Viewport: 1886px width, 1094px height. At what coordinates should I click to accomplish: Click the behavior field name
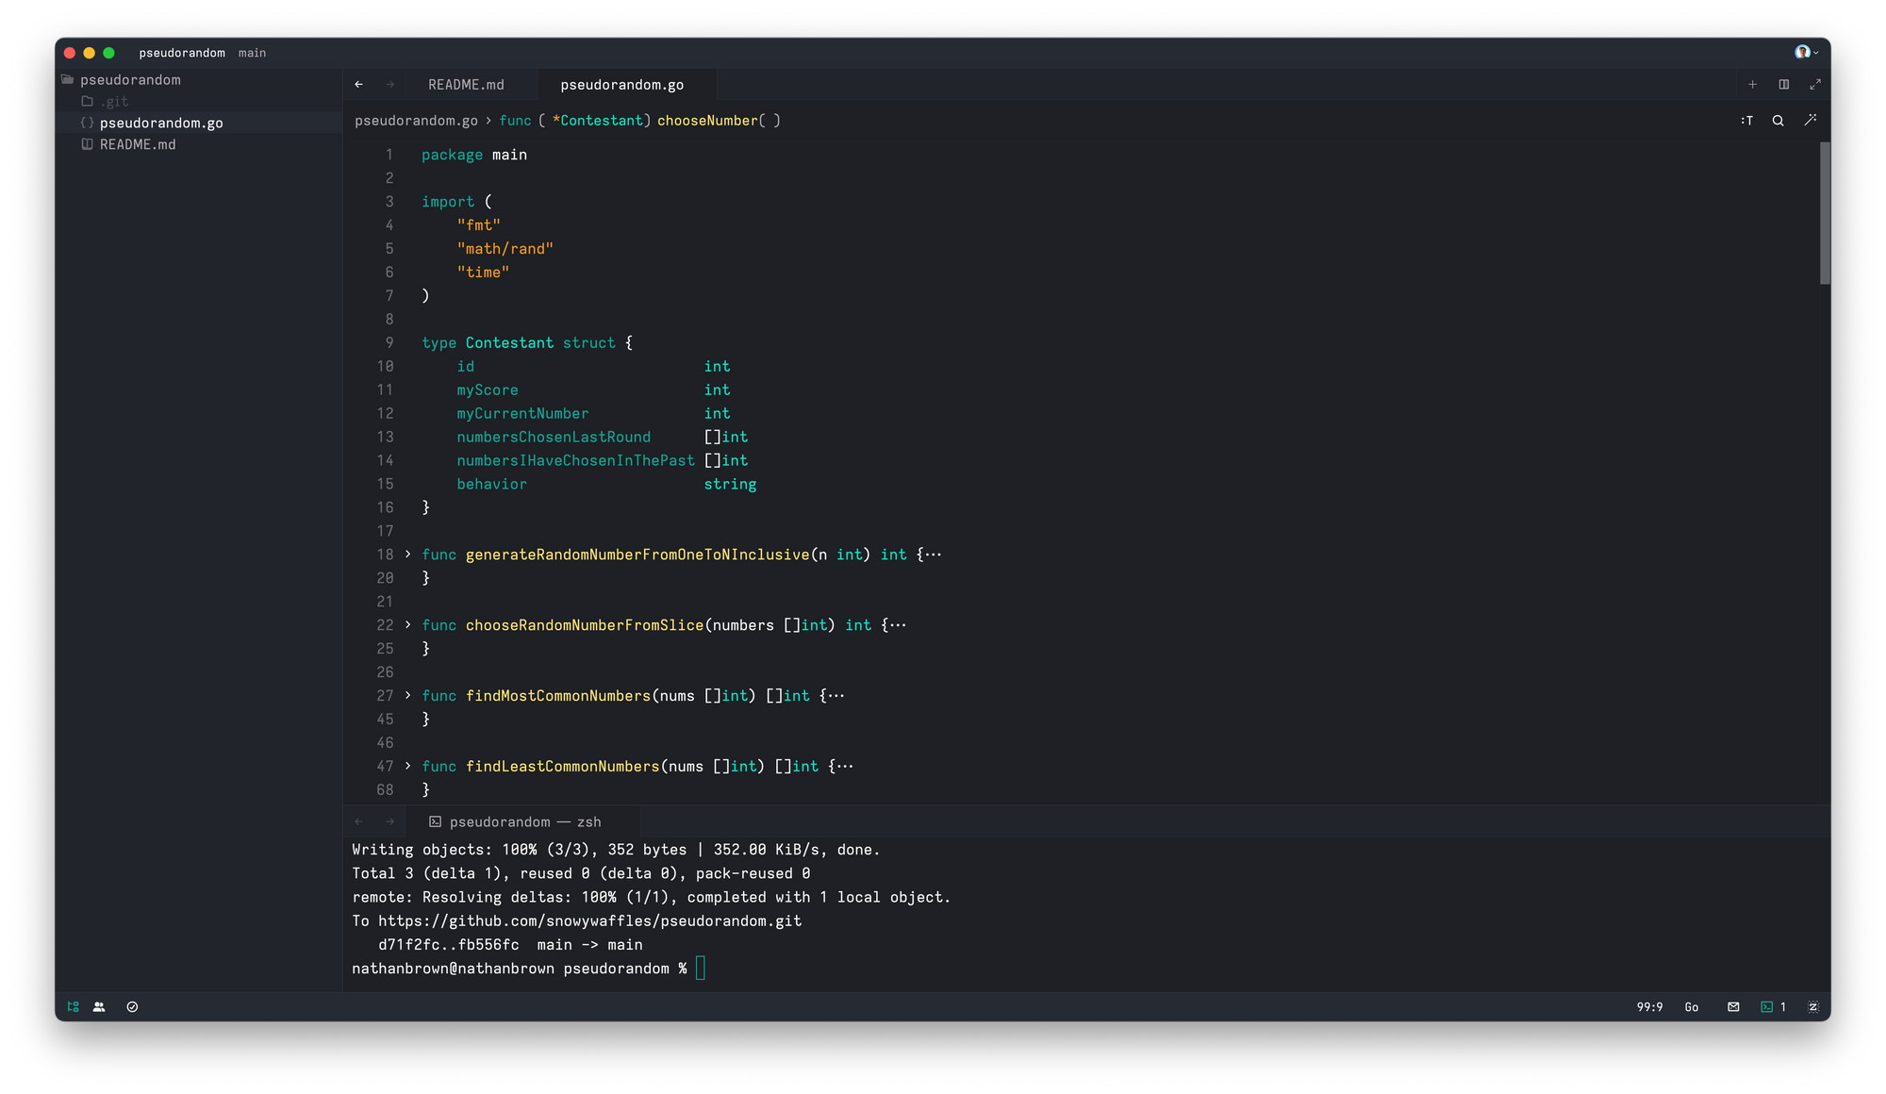pos(491,485)
